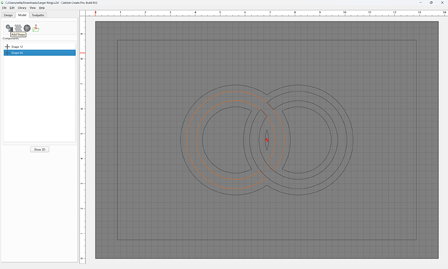The height and width of the screenshot is (269, 448).
Task: Click the plus icon beside Shape 12
Action: click(x=7, y=47)
